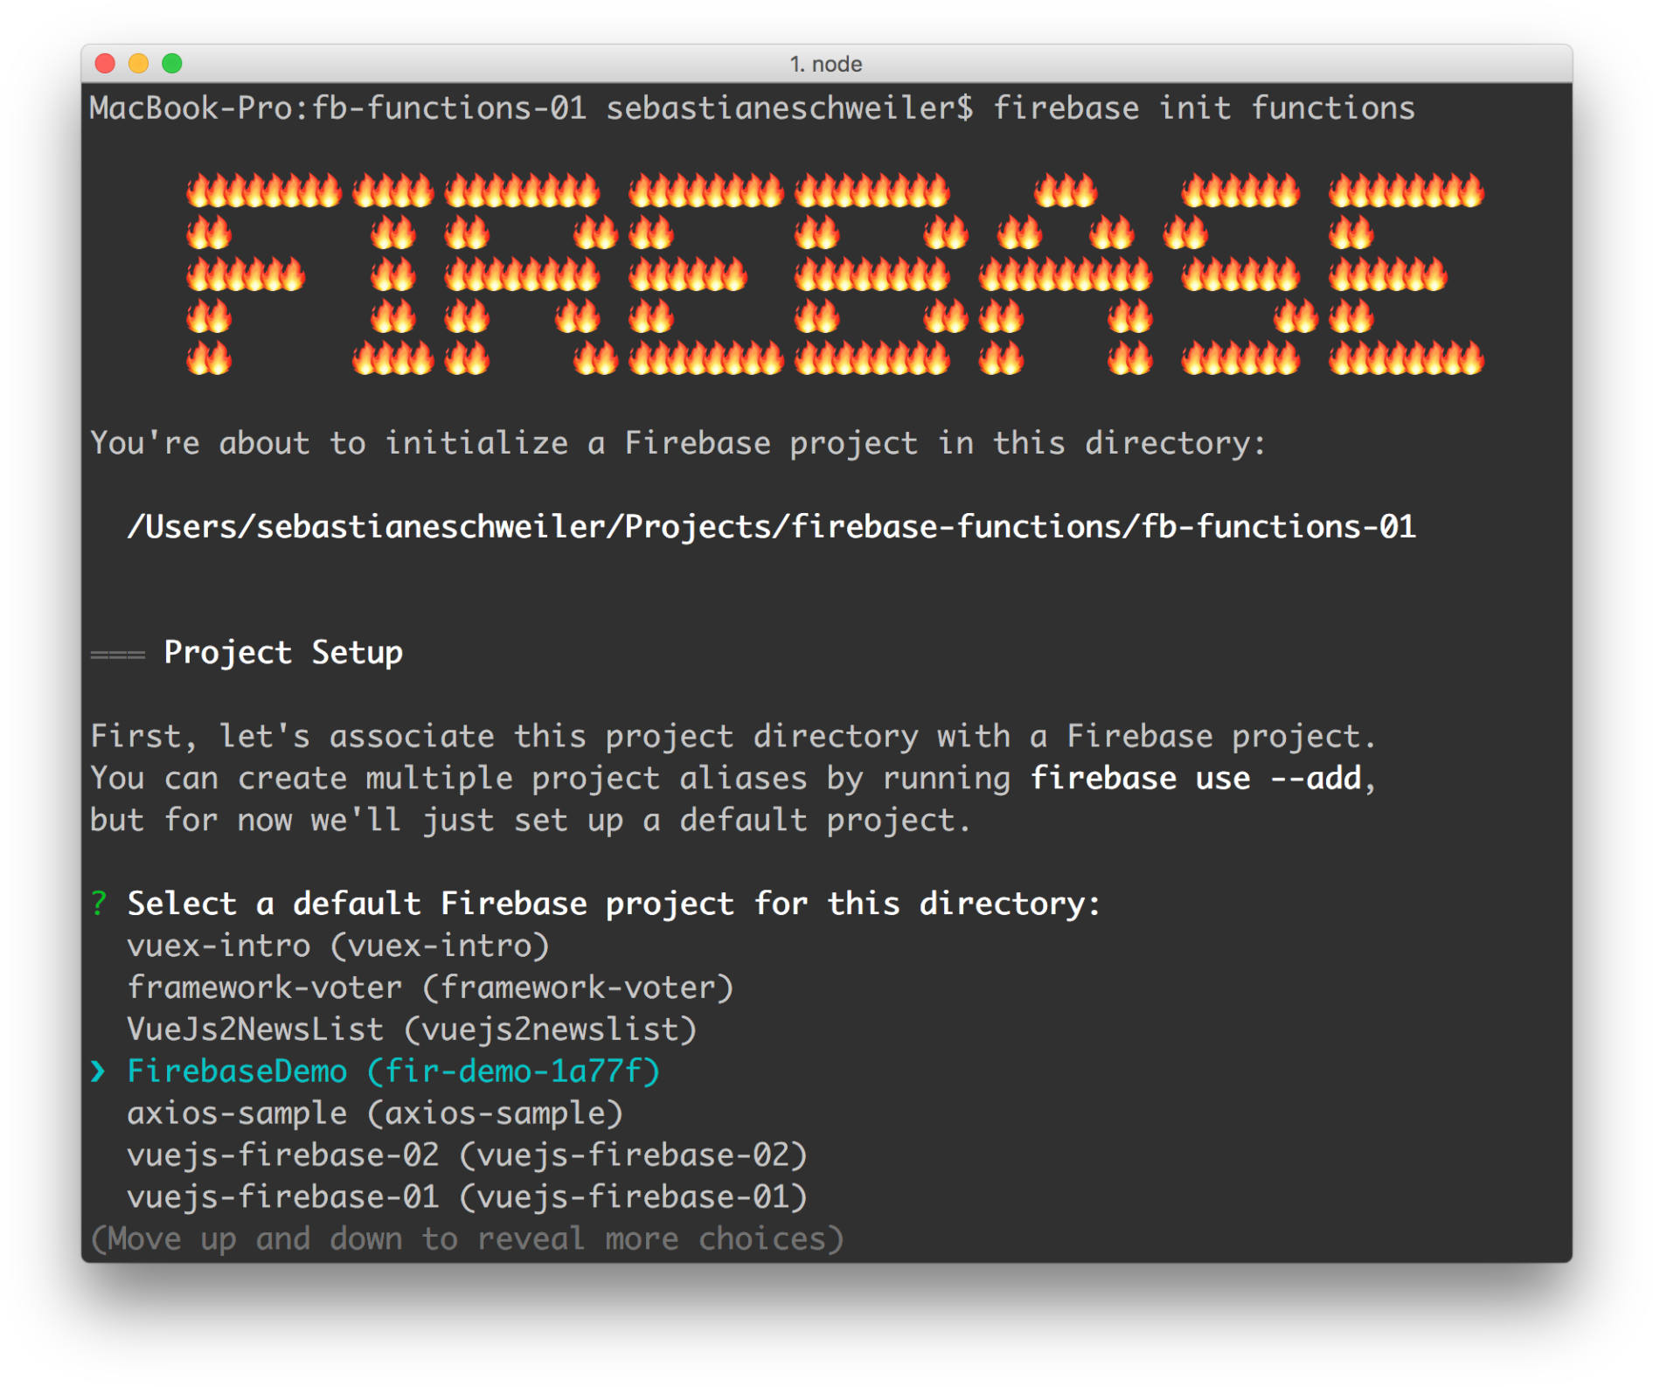Click the firebase init functions command text
The width and height of the screenshot is (1653, 1387).
tap(1205, 107)
